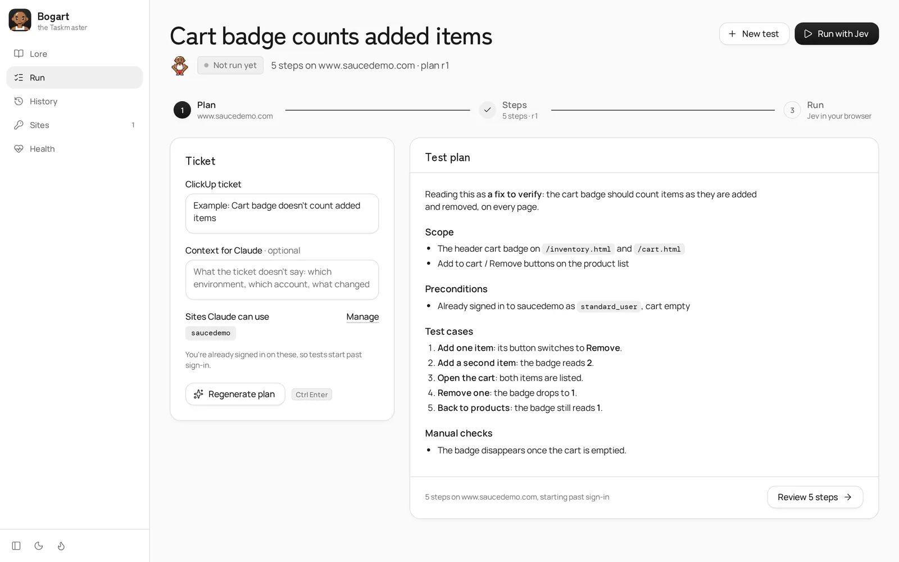Open the Run menu item in sidebar
899x562 pixels.
(75, 78)
